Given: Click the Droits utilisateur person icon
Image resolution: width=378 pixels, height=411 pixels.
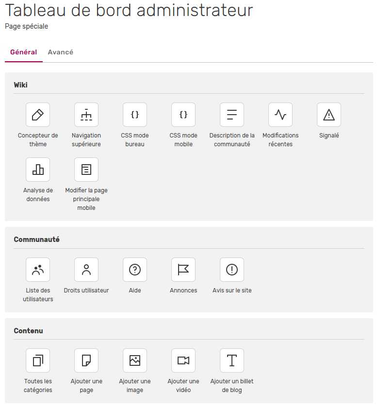Looking at the screenshot, I should click(86, 270).
